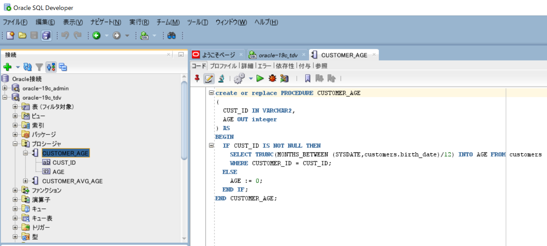The height and width of the screenshot is (246, 547).
Task: Click the Filter funnel icon in Connections panel
Action: pyautogui.click(x=39, y=67)
